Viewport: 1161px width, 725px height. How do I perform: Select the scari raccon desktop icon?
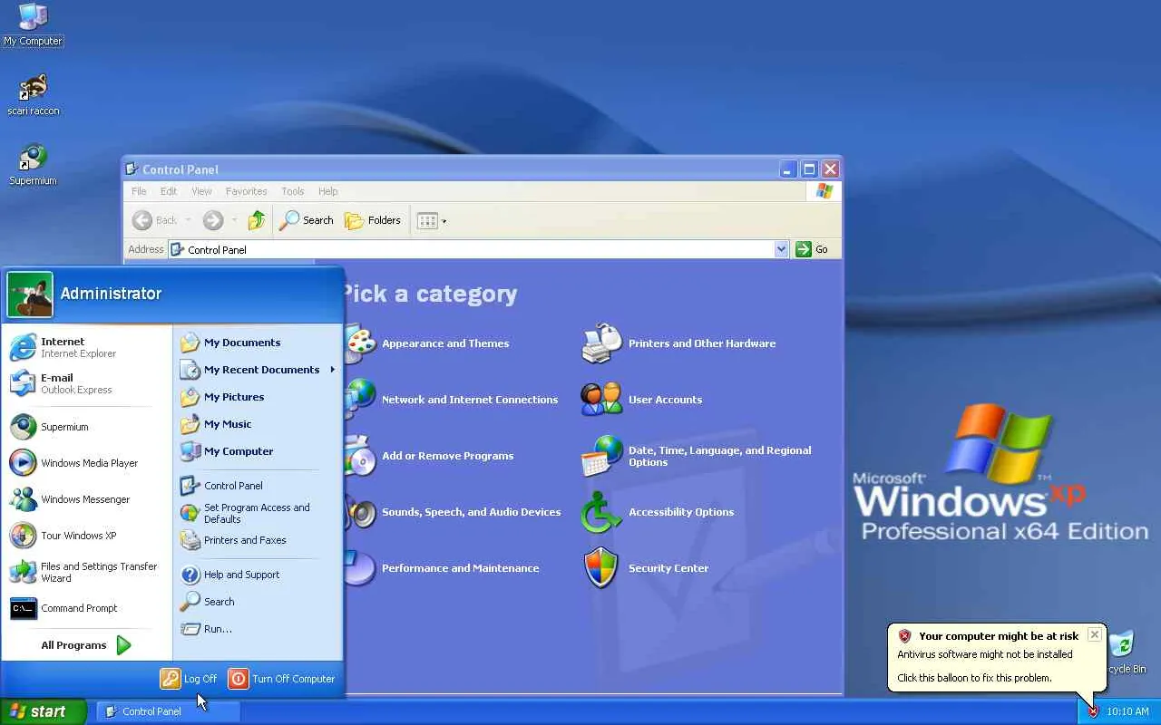34,94
